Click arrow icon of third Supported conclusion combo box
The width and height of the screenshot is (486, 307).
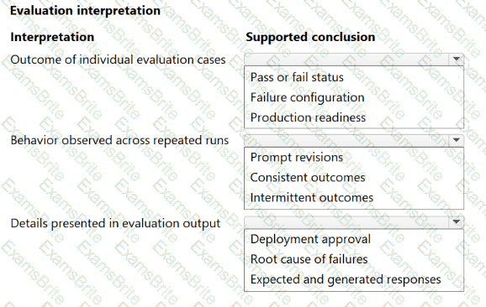tap(457, 222)
